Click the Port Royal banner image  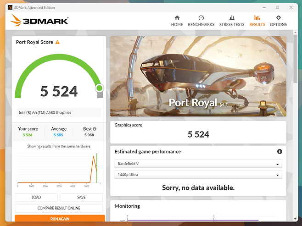pos(198,76)
